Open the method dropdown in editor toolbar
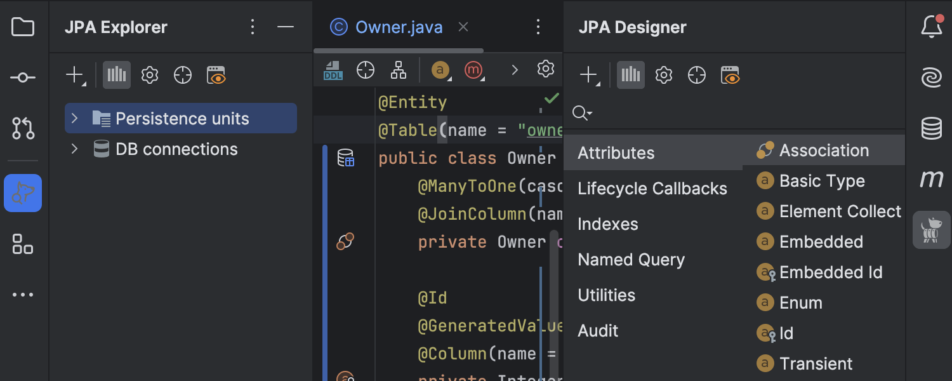Image resolution: width=952 pixels, height=381 pixels. point(474,70)
